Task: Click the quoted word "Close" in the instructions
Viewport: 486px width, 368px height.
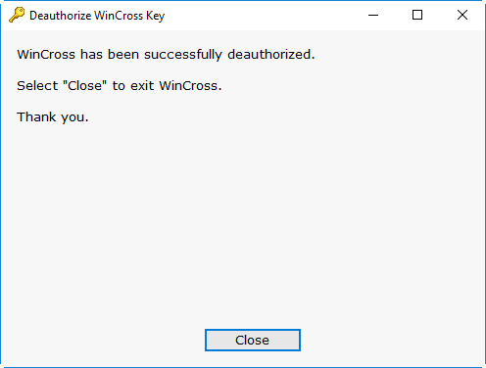Action: [84, 85]
